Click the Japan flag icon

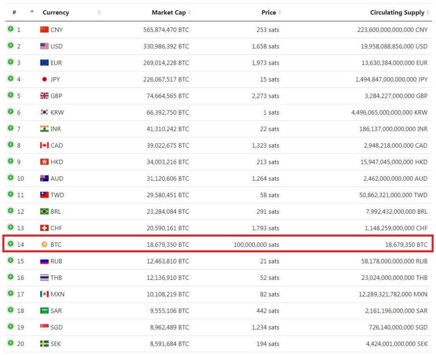pos(44,79)
